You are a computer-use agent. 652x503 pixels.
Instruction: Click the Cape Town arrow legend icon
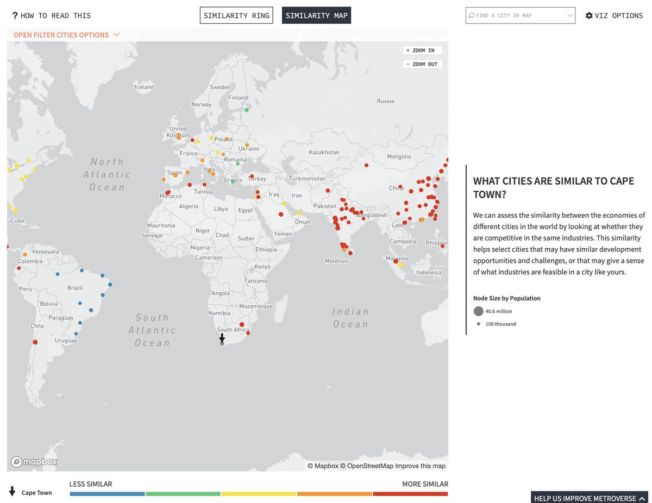click(x=12, y=492)
